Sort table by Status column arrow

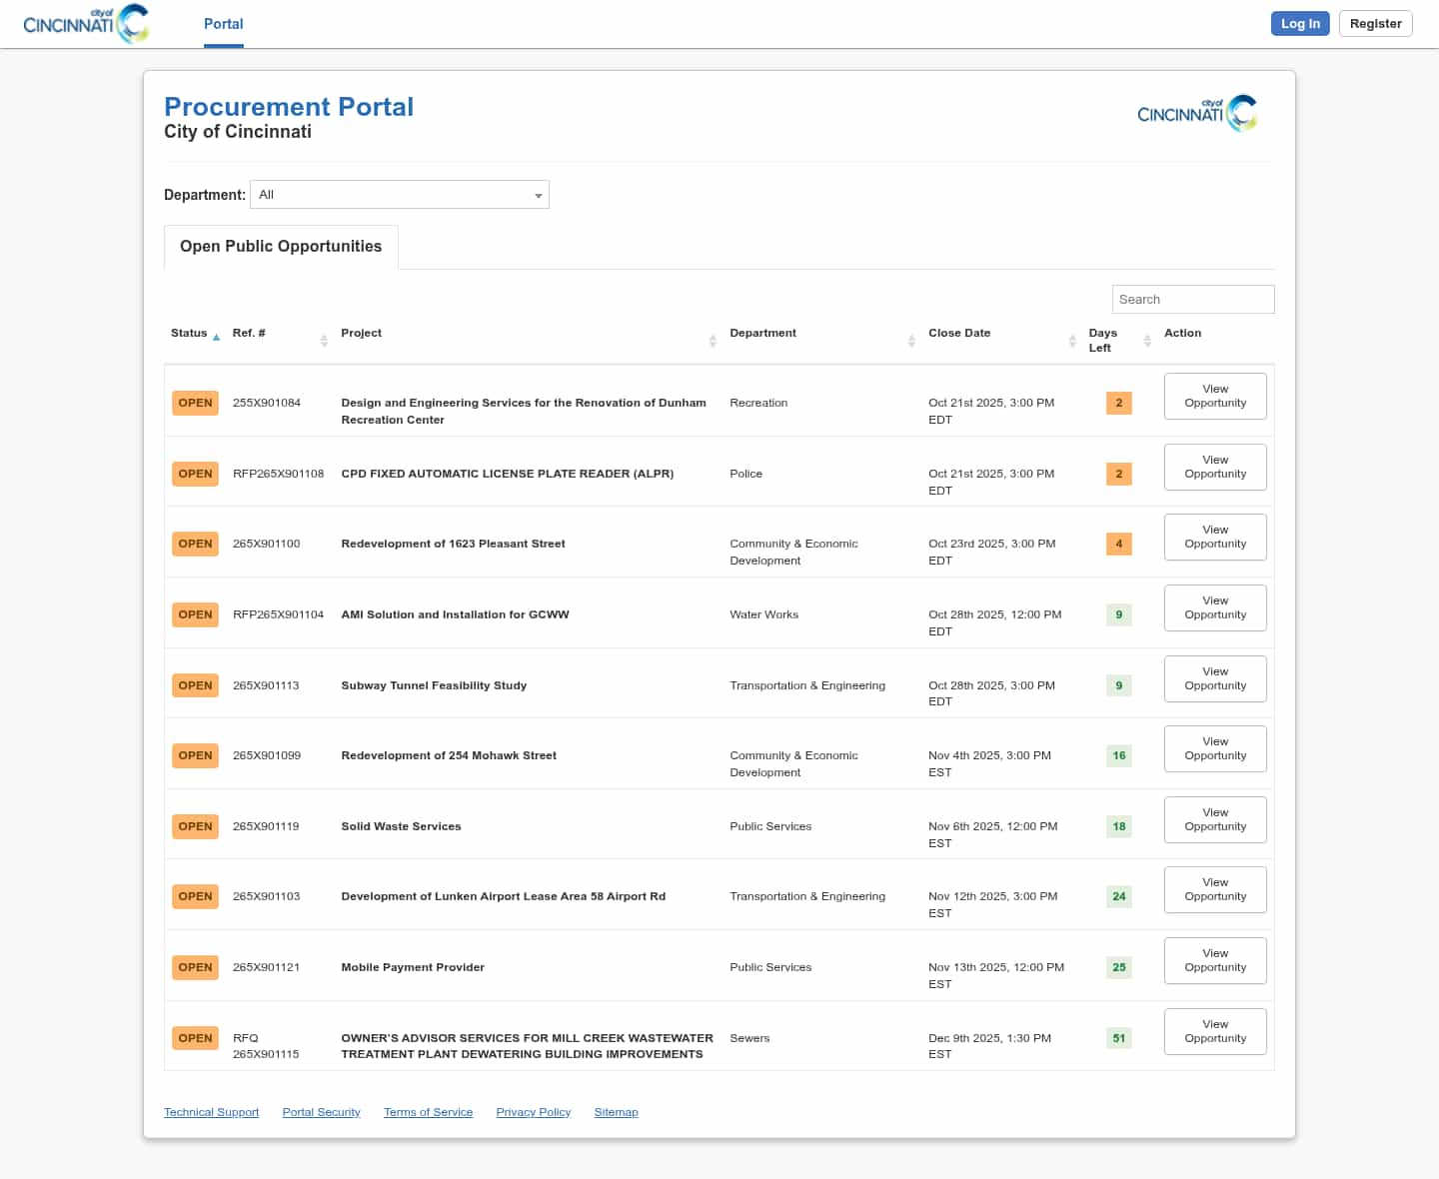point(216,338)
